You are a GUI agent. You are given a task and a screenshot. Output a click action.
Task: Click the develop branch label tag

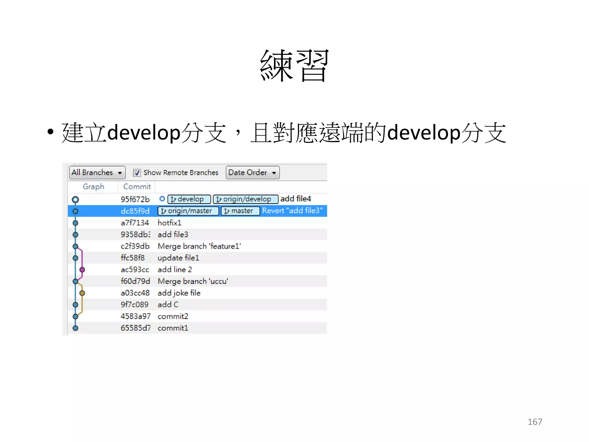189,199
